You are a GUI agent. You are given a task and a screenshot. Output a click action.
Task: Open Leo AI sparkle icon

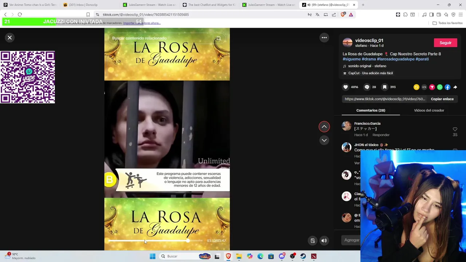[446, 15]
